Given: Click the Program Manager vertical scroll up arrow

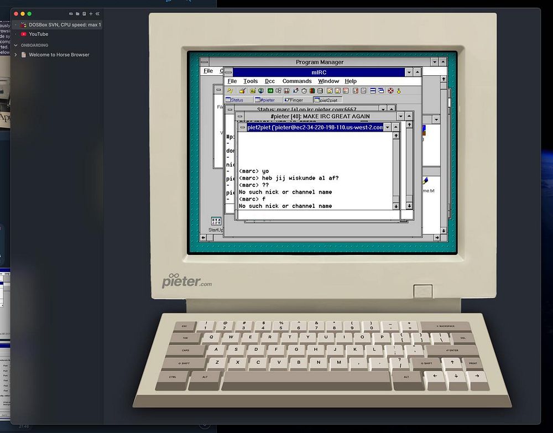Looking at the screenshot, I should (444, 79).
